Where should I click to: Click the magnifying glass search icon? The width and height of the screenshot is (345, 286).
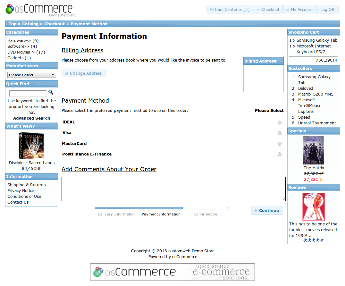(x=51, y=92)
